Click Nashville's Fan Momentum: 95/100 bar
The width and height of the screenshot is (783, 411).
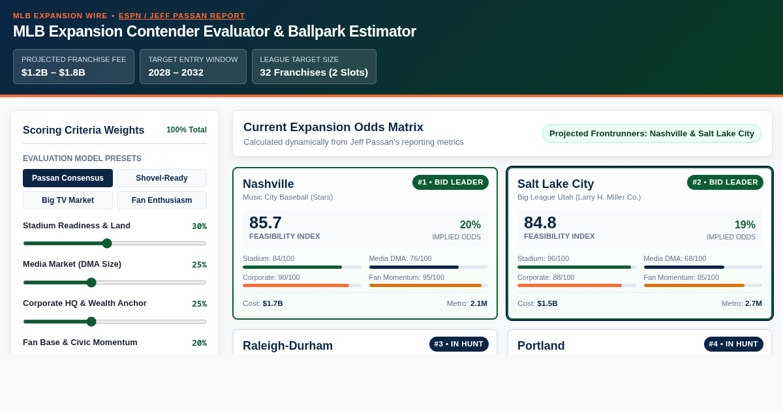click(x=428, y=285)
